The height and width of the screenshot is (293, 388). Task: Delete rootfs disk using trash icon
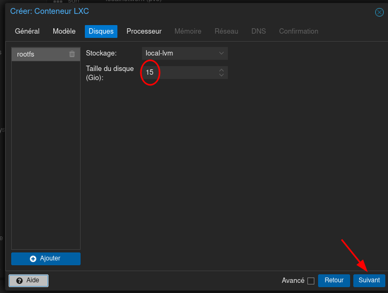[x=72, y=54]
